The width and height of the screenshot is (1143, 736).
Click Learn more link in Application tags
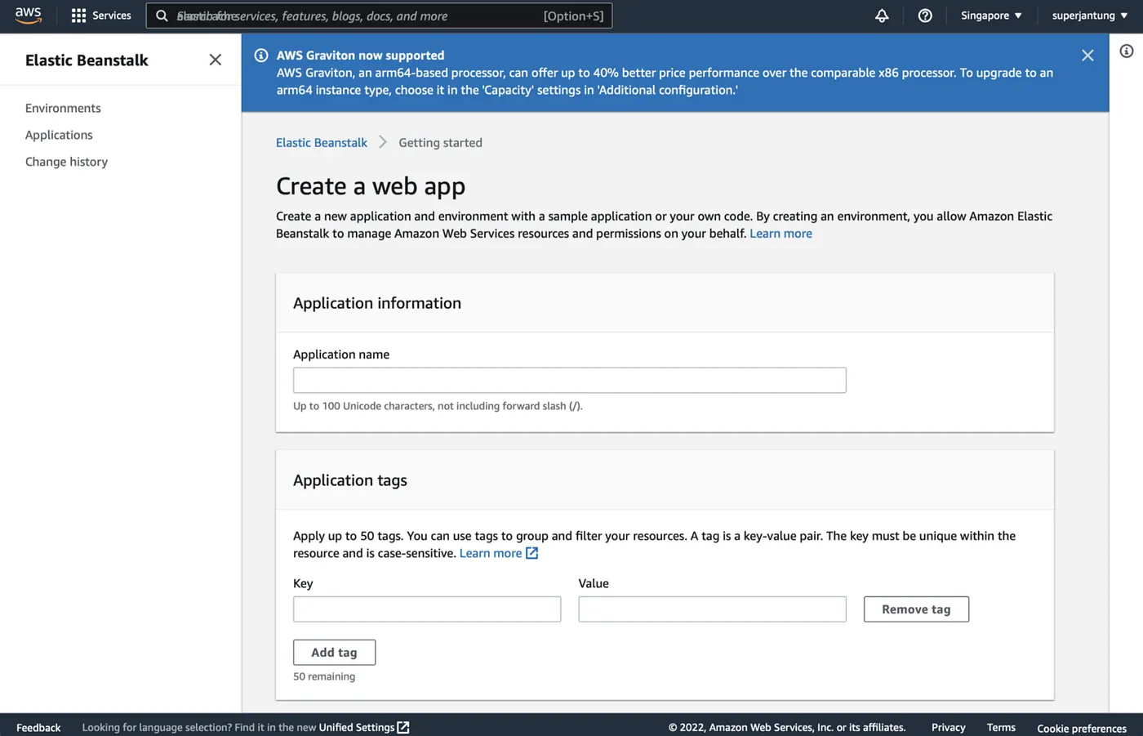pos(491,553)
